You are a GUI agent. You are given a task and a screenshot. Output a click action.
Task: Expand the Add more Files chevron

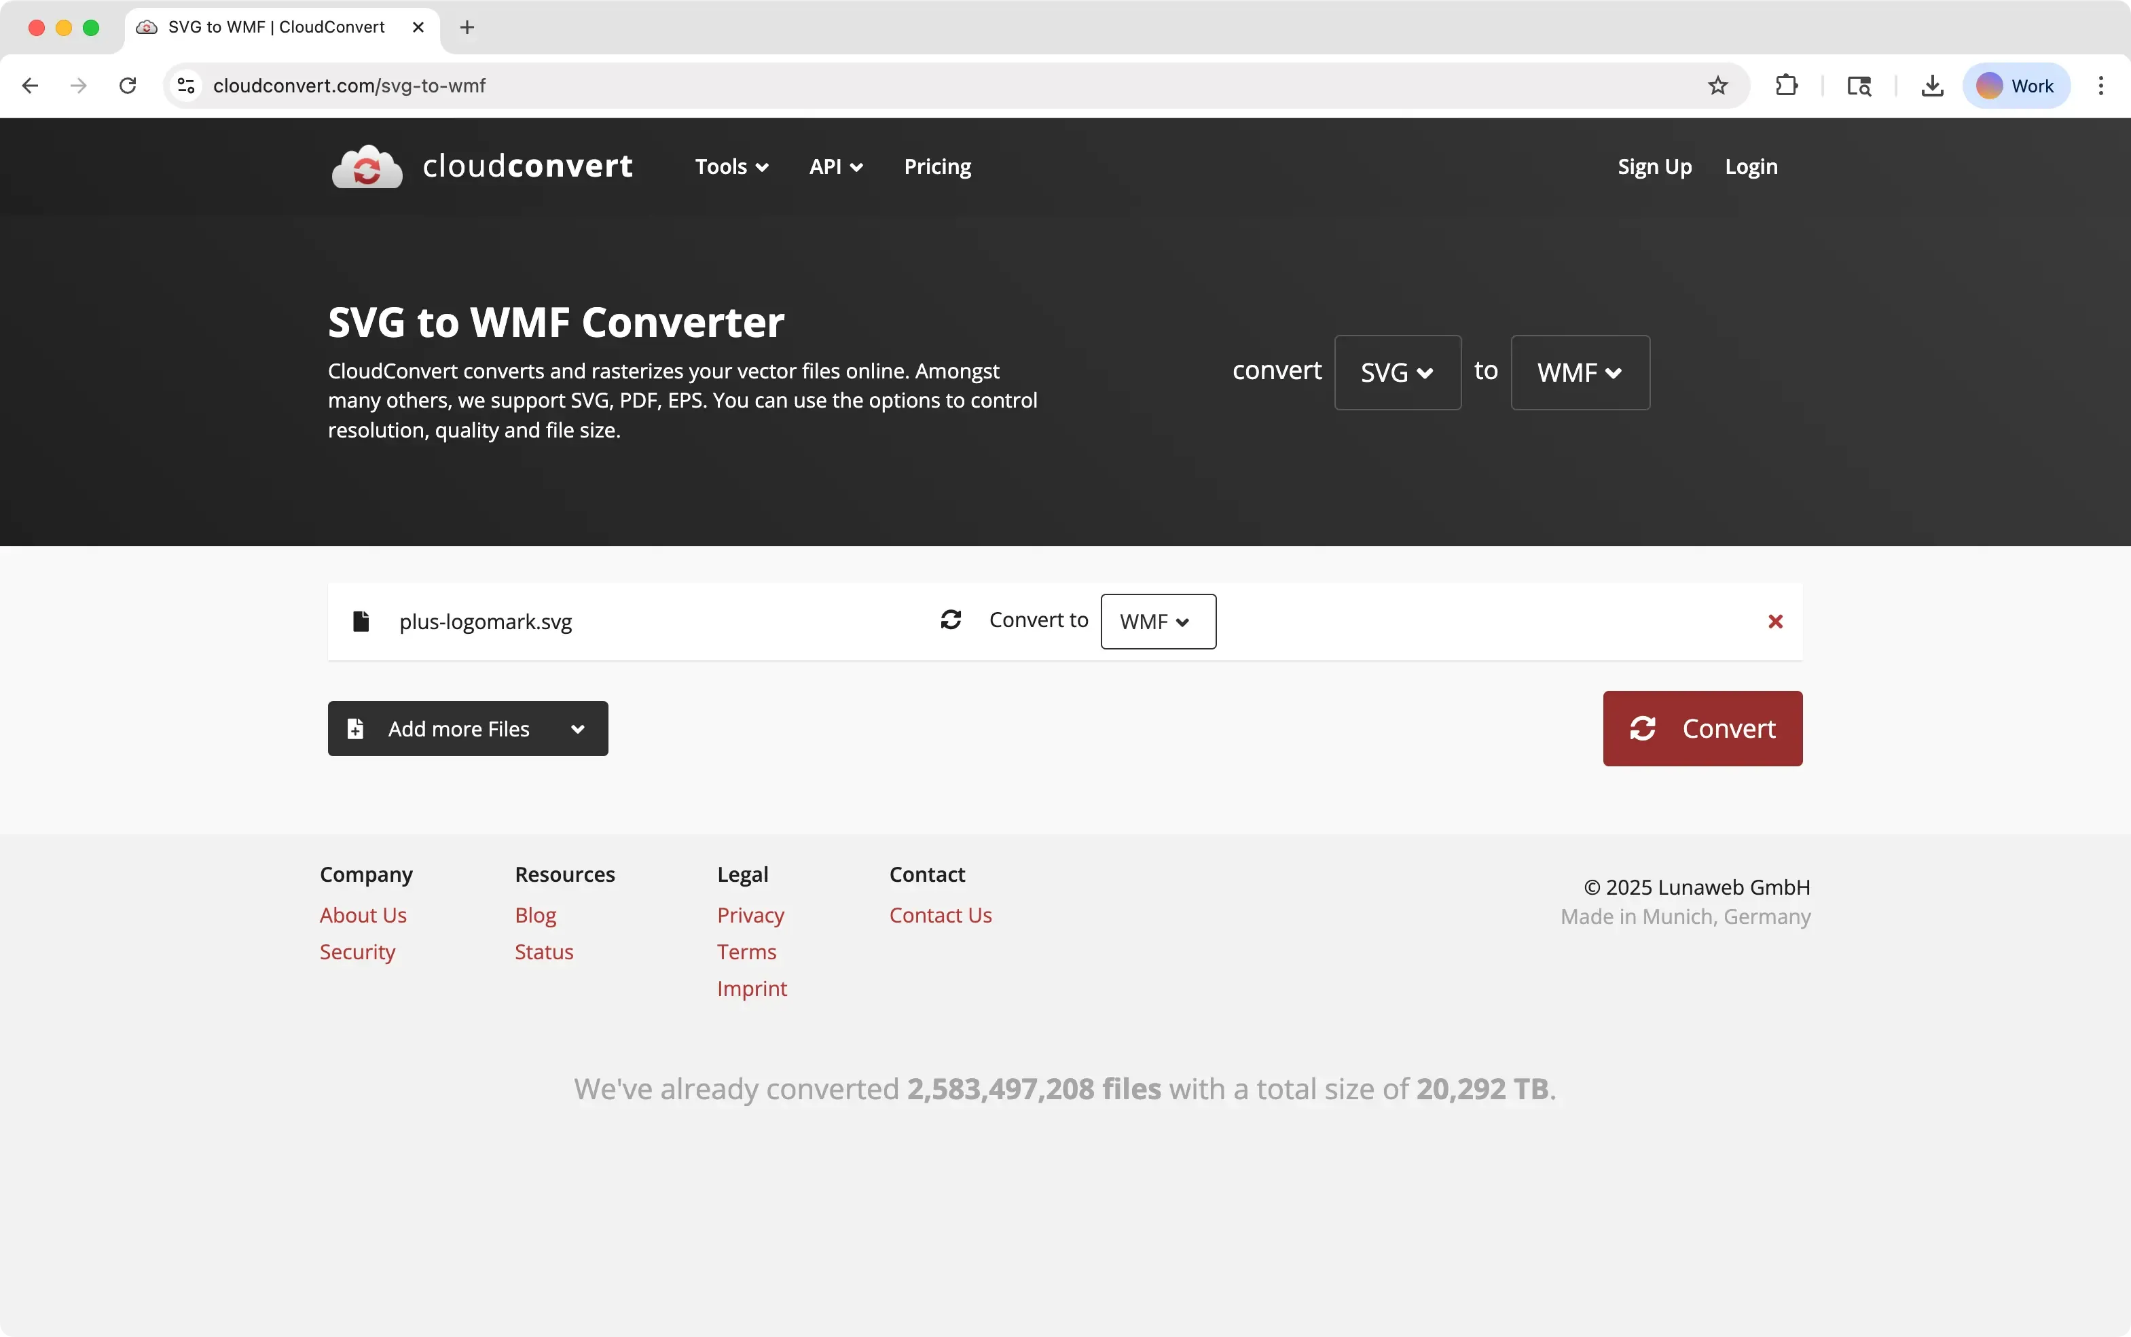(x=578, y=728)
